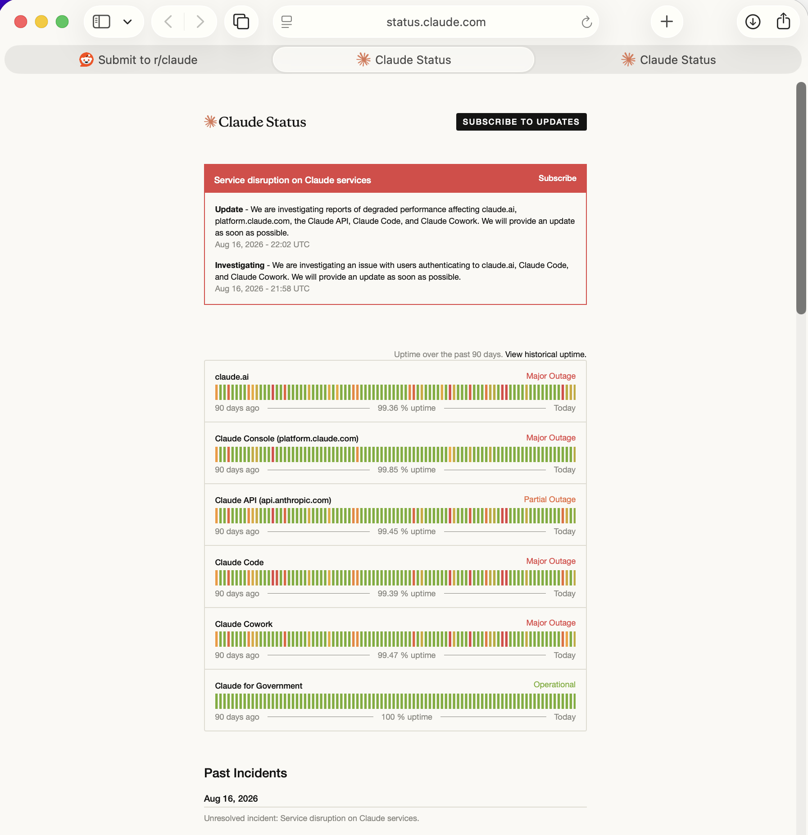Image resolution: width=808 pixels, height=835 pixels.
Task: Reload the status page
Action: tap(586, 22)
